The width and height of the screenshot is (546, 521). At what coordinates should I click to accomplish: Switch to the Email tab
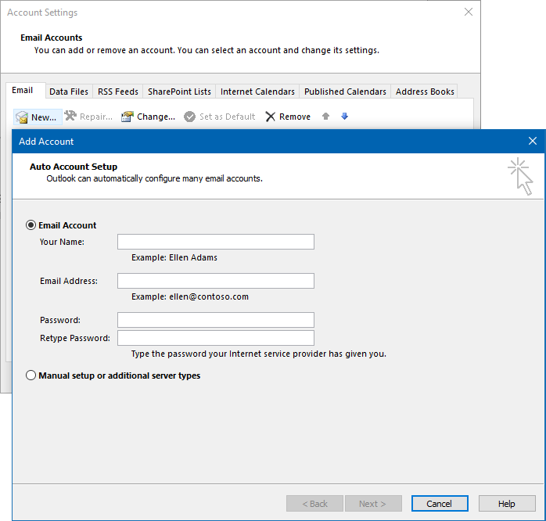[x=22, y=91]
